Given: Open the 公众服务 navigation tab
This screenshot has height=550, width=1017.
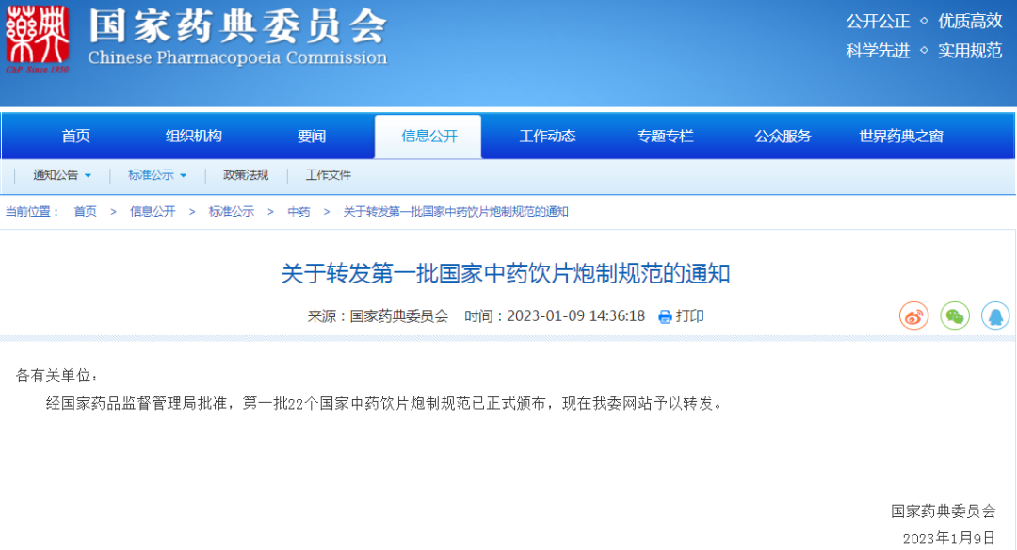Looking at the screenshot, I should 783,137.
